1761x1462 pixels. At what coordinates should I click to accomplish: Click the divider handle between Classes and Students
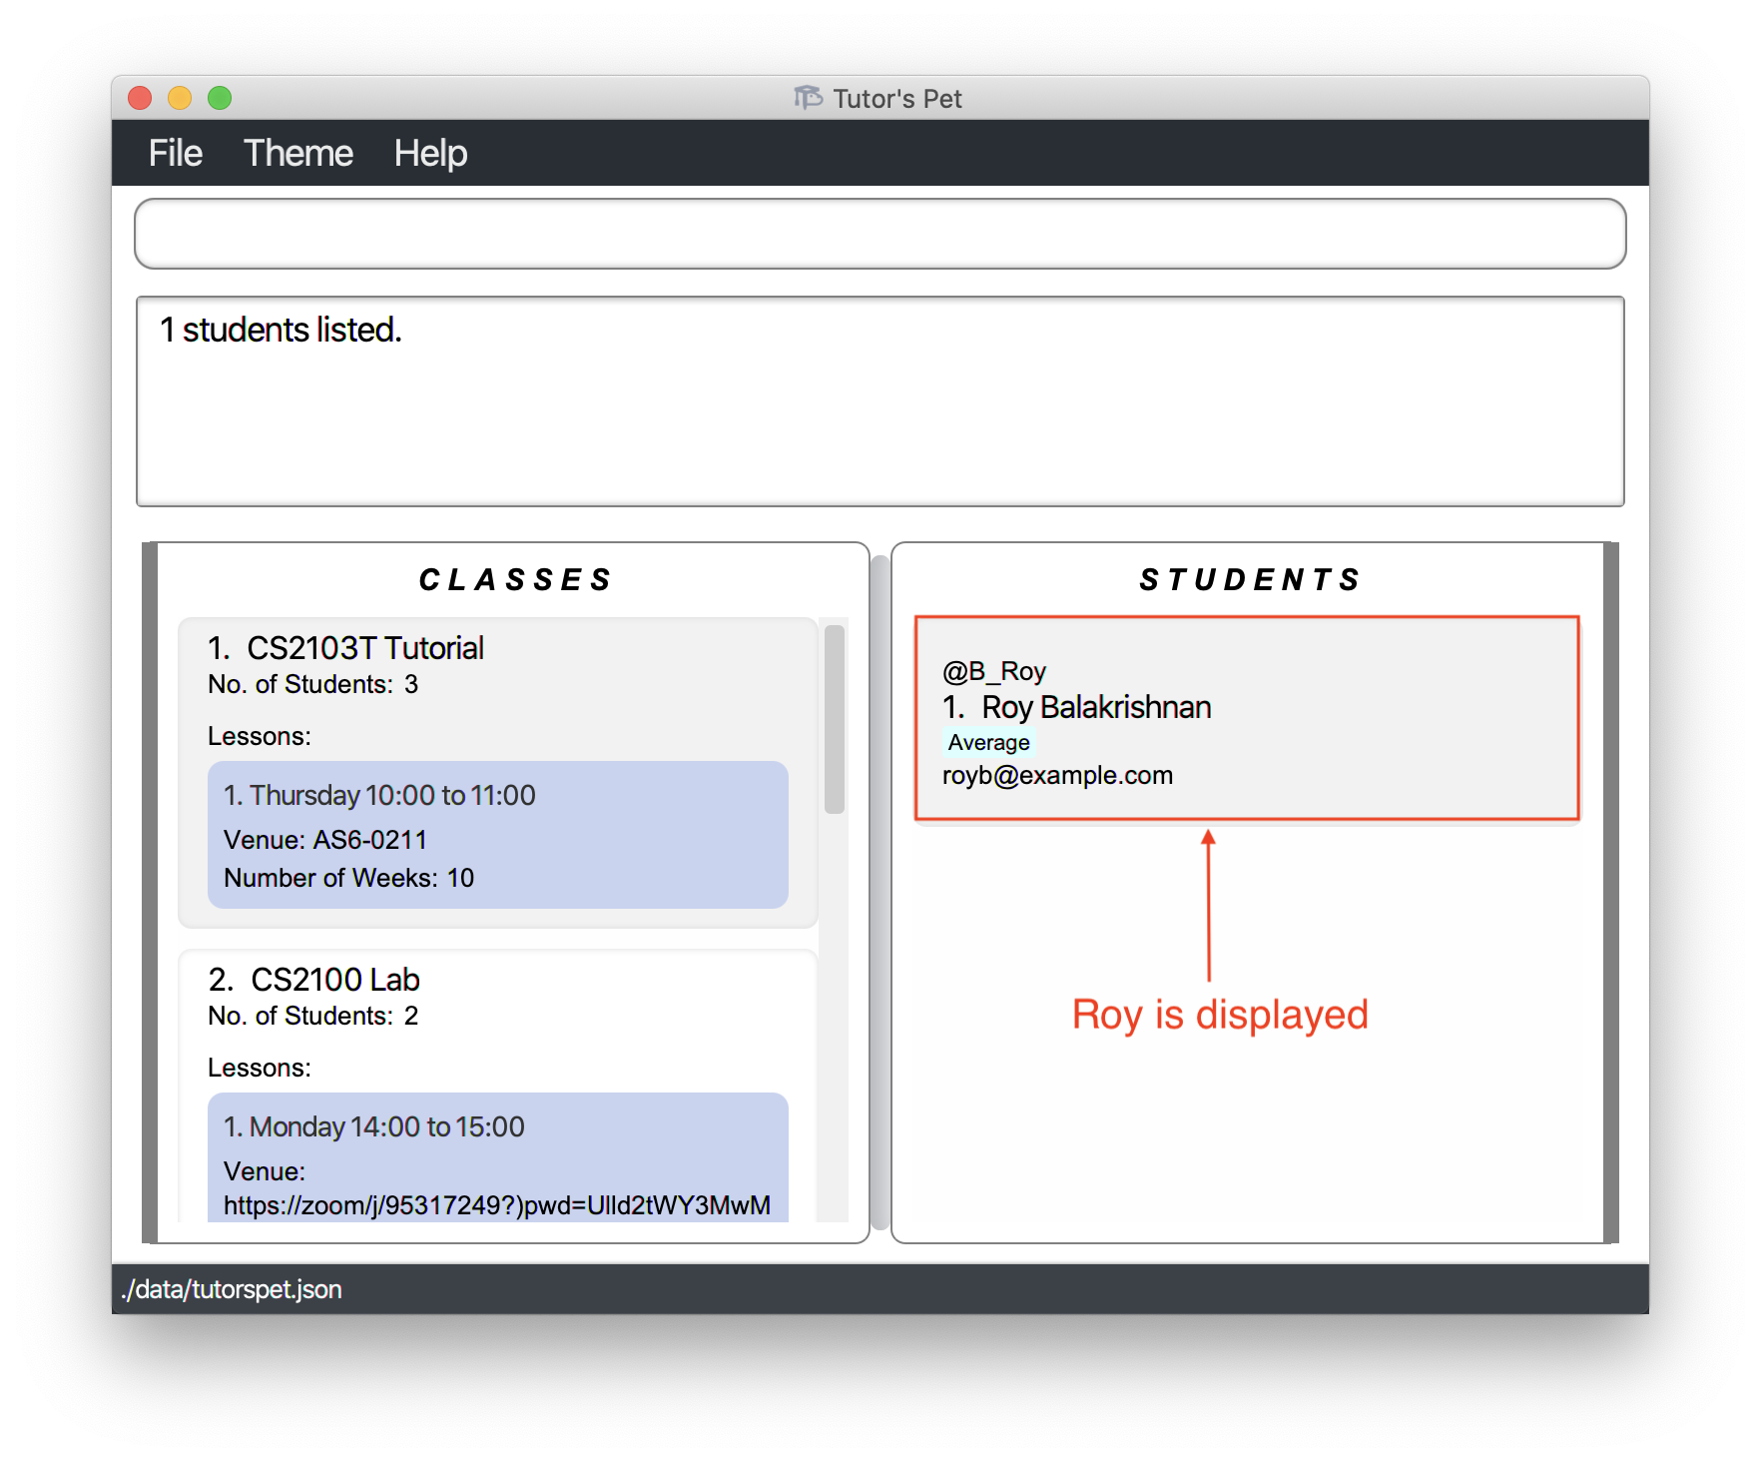(880, 893)
